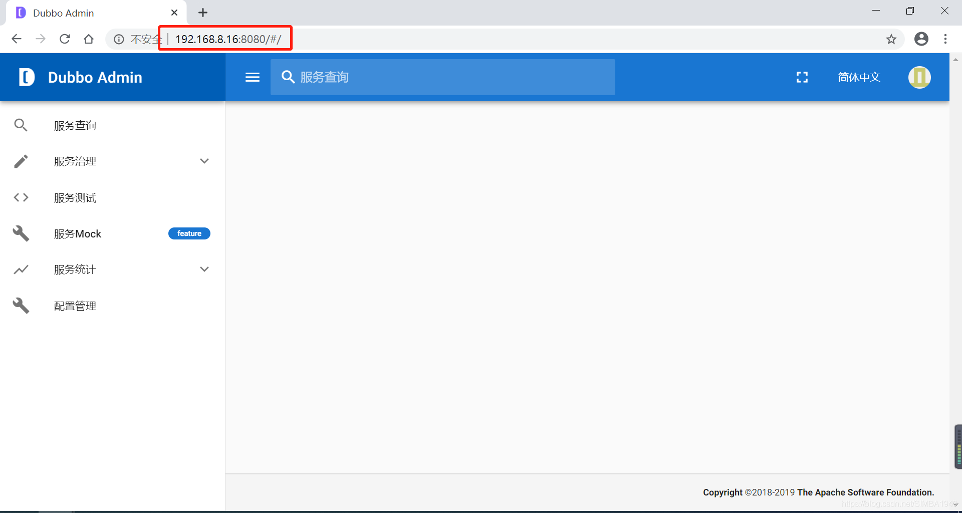The height and width of the screenshot is (513, 962).
Task: Bookmark this page with the star icon
Action: (891, 39)
